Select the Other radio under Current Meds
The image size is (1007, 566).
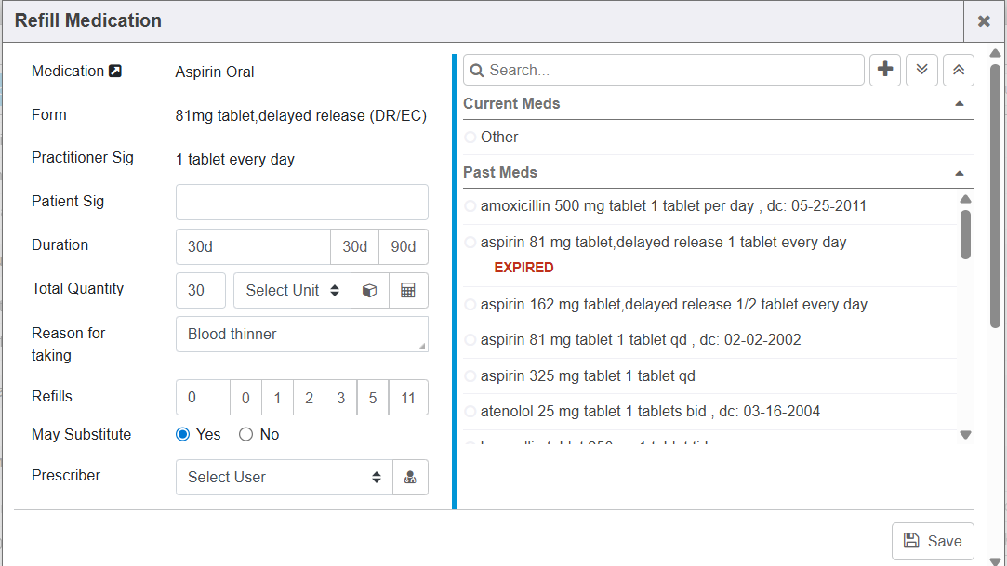[470, 138]
